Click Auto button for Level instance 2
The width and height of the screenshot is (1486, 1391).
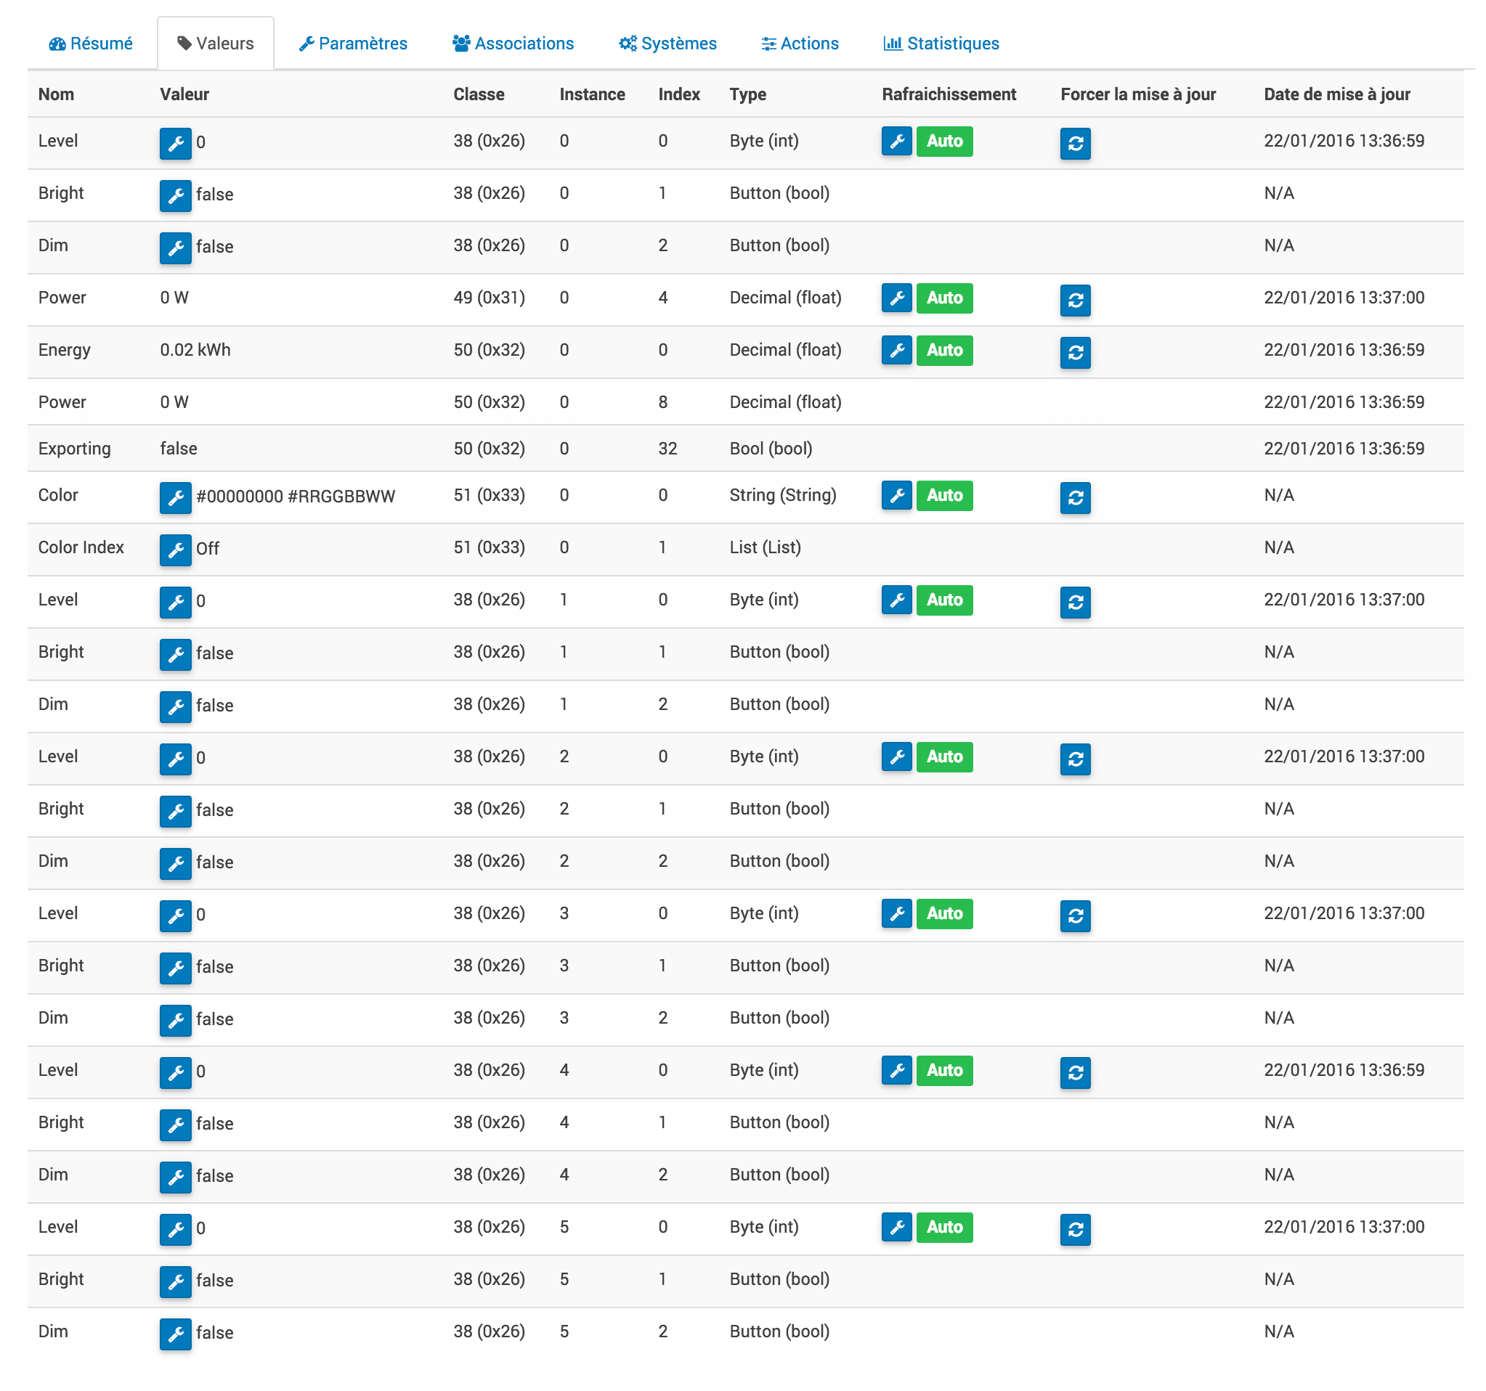coord(945,756)
